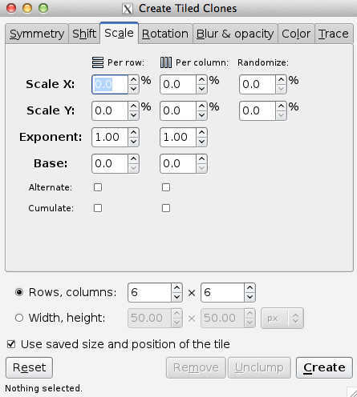The height and width of the screenshot is (397, 357).
Task: Enable Cumulate per column checkbox
Action: [166, 208]
